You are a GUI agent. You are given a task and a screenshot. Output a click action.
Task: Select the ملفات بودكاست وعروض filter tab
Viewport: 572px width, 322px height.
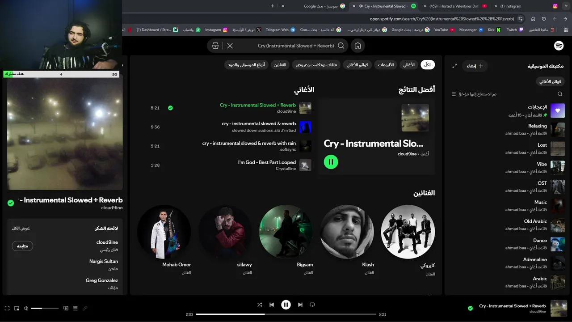pos(316,65)
